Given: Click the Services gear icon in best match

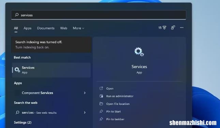Looking at the screenshot, I should (17, 69).
